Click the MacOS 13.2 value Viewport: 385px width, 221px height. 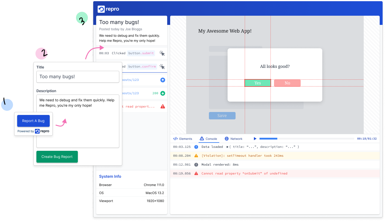[155, 193]
